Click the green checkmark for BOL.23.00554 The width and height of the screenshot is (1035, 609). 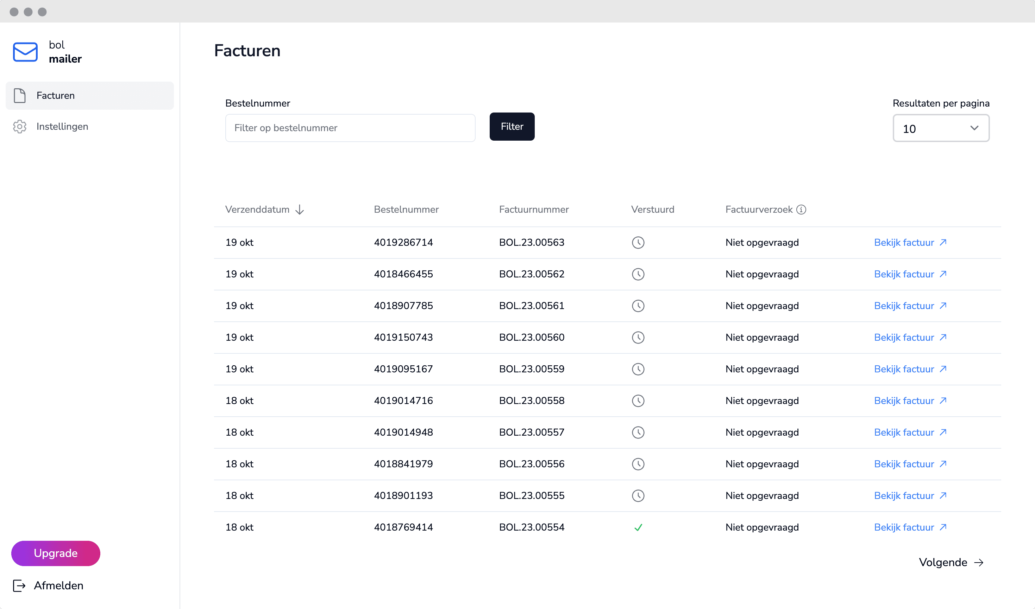tap(638, 527)
